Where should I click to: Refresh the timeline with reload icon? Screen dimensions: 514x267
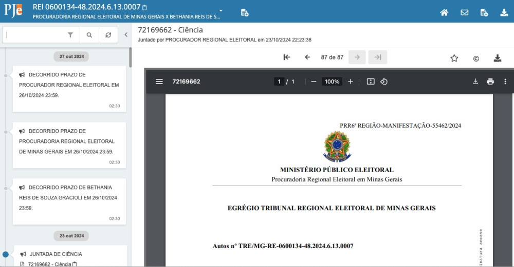(108, 35)
